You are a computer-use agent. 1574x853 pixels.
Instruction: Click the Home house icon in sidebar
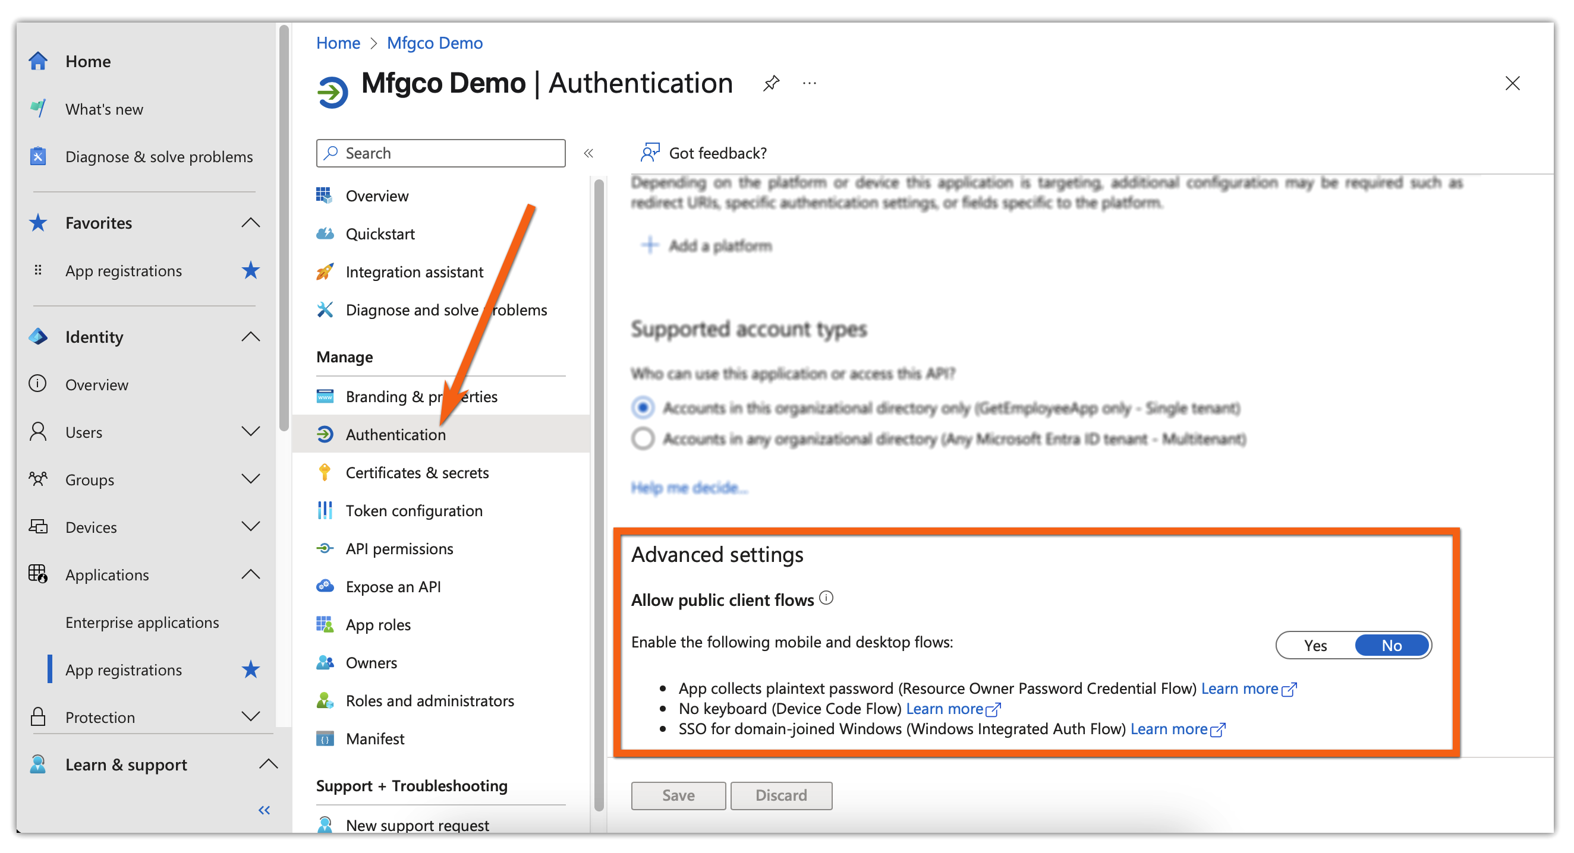(38, 61)
